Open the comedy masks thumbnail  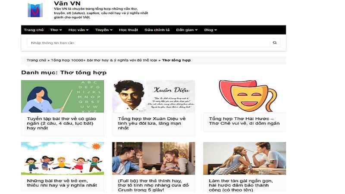[x=245, y=96]
